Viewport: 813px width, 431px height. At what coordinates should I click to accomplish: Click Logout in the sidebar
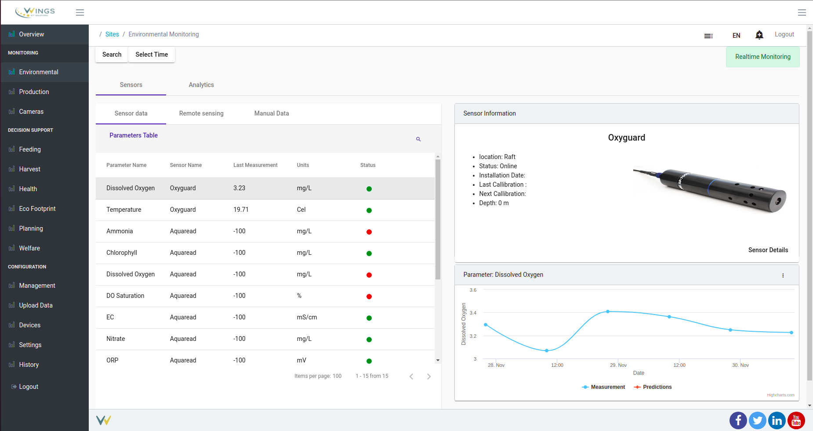coord(45,387)
